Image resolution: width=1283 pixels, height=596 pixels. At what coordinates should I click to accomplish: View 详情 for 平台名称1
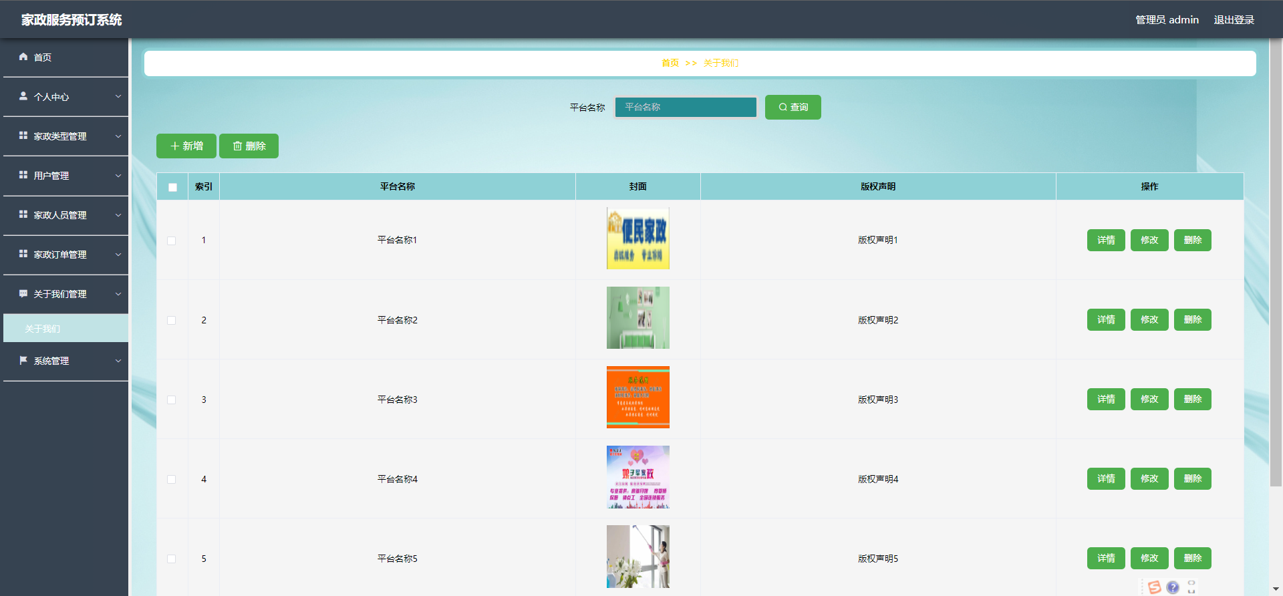(x=1106, y=240)
